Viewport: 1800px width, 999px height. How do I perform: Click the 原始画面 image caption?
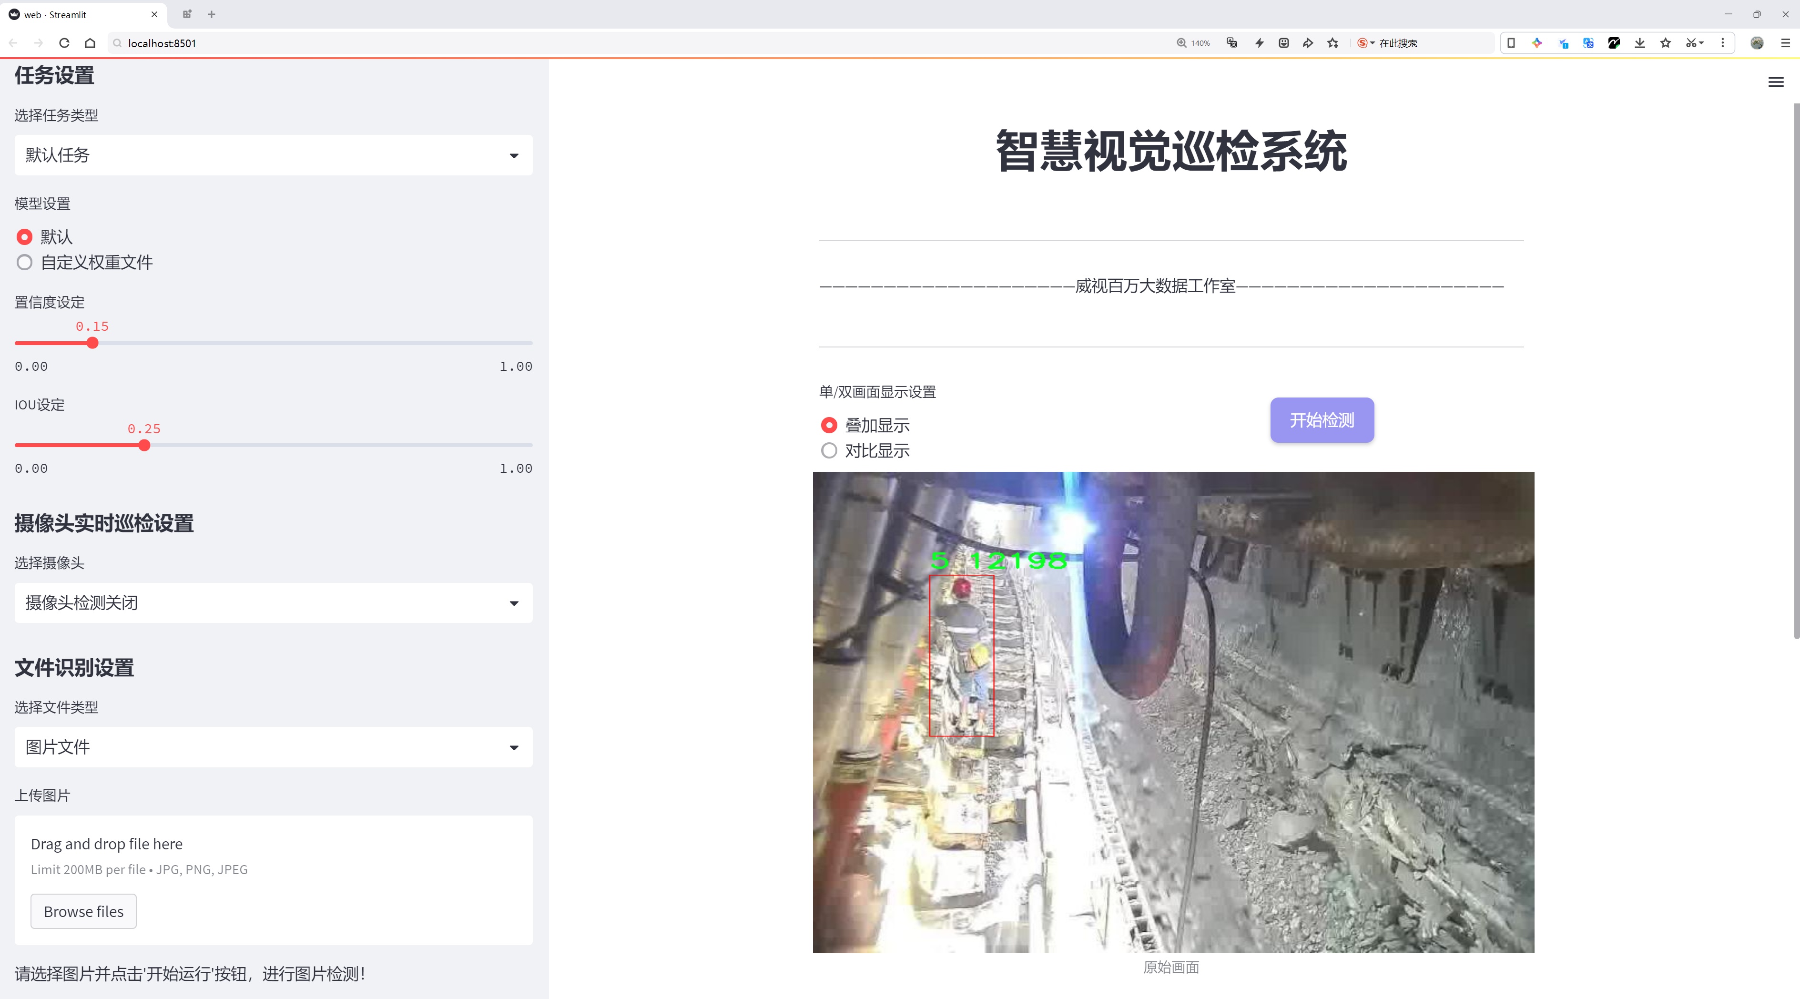pyautogui.click(x=1171, y=967)
